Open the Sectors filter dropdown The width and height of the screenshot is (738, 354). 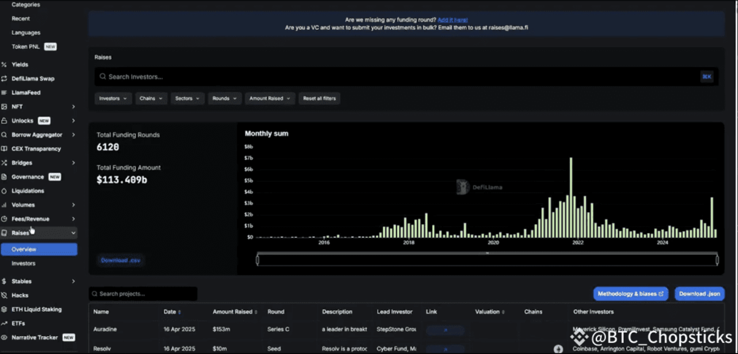click(188, 99)
